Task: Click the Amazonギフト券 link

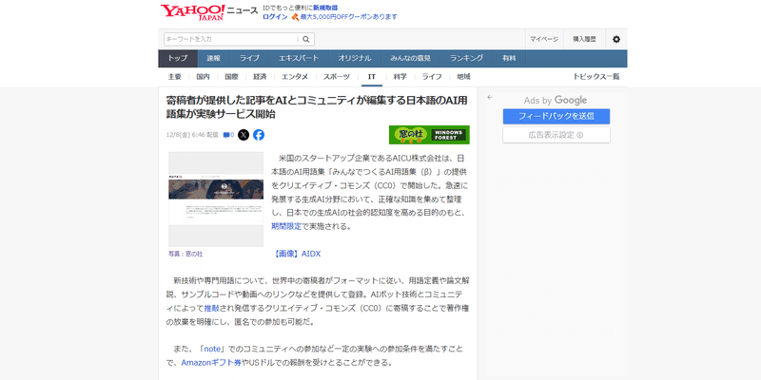Action: pyautogui.click(x=211, y=363)
